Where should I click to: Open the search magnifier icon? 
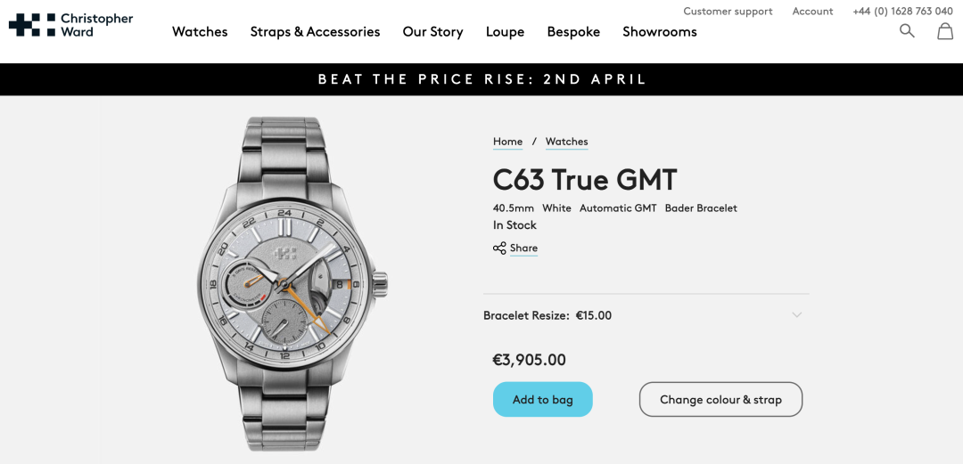tap(907, 31)
